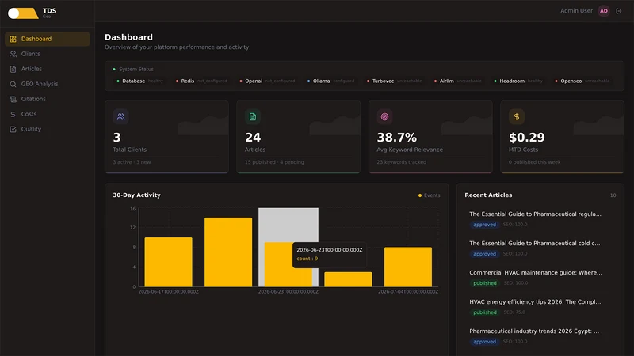634x356 pixels.
Task: Click the 30-Day Activity heading
Action: coord(136,195)
